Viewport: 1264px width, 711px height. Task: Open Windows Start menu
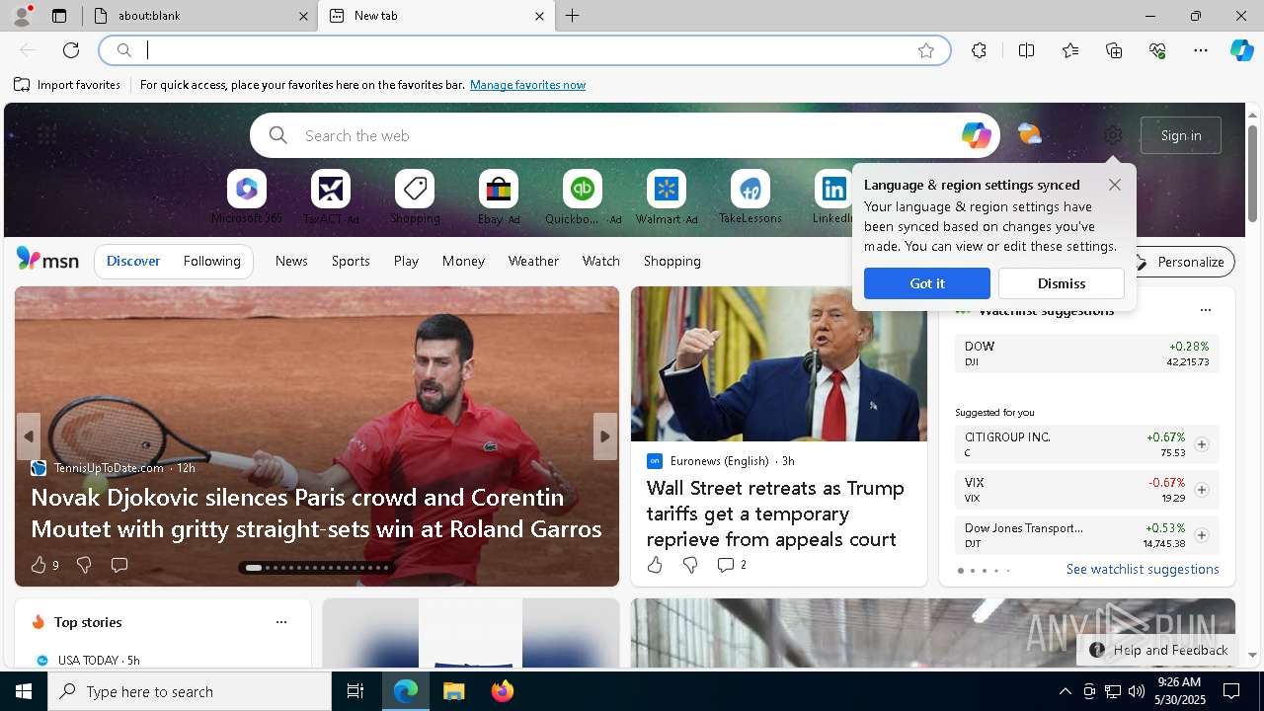(x=24, y=691)
